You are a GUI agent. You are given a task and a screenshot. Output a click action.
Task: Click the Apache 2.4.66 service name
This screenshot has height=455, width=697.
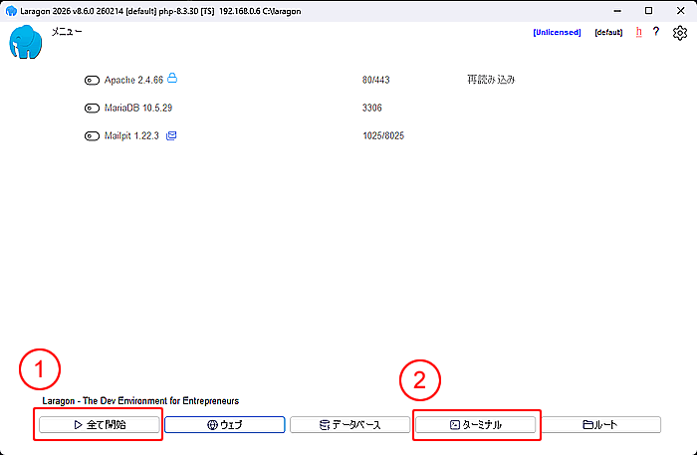tap(133, 79)
